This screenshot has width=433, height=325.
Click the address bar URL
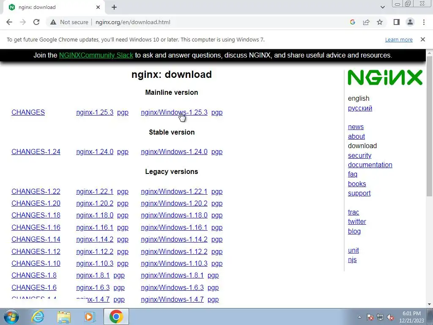133,22
